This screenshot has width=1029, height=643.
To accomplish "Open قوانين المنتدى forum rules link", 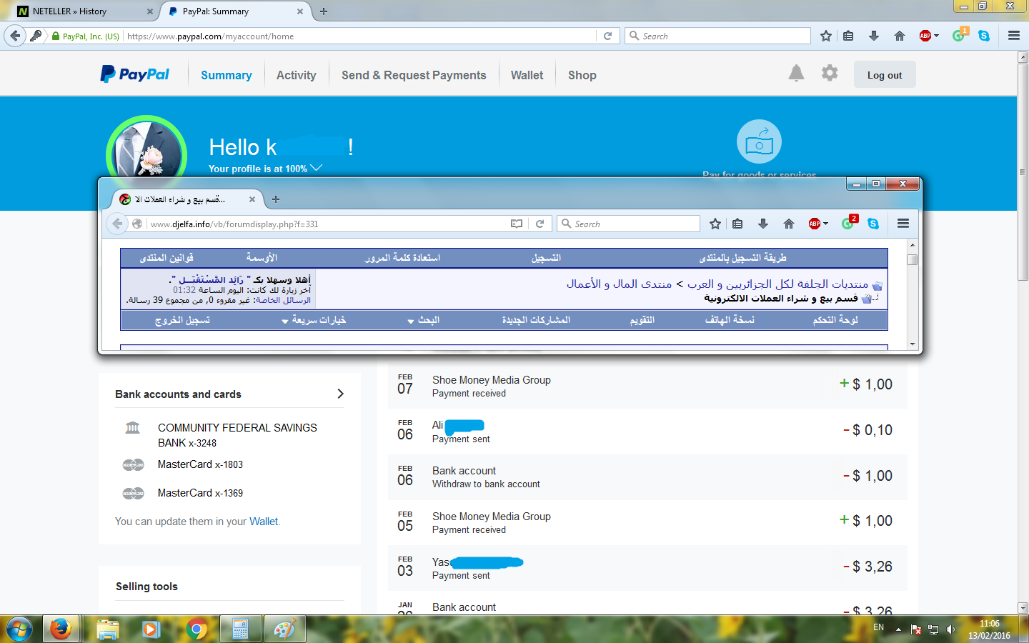I will [x=166, y=257].
